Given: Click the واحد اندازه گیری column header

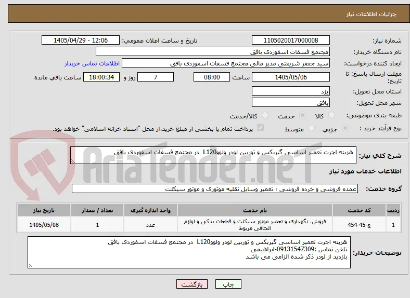Looking at the screenshot, I should coord(150,210).
